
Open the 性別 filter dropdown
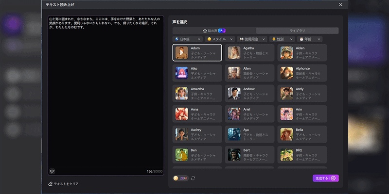point(282,39)
